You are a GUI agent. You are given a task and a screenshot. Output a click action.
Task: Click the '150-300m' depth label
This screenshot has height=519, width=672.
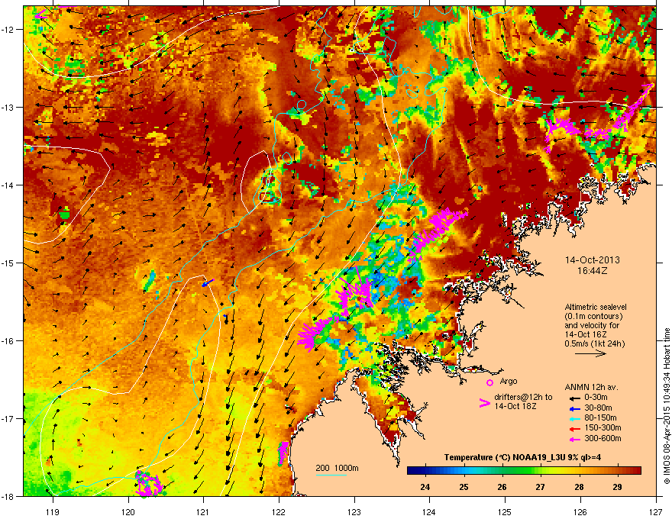pyautogui.click(x=603, y=427)
